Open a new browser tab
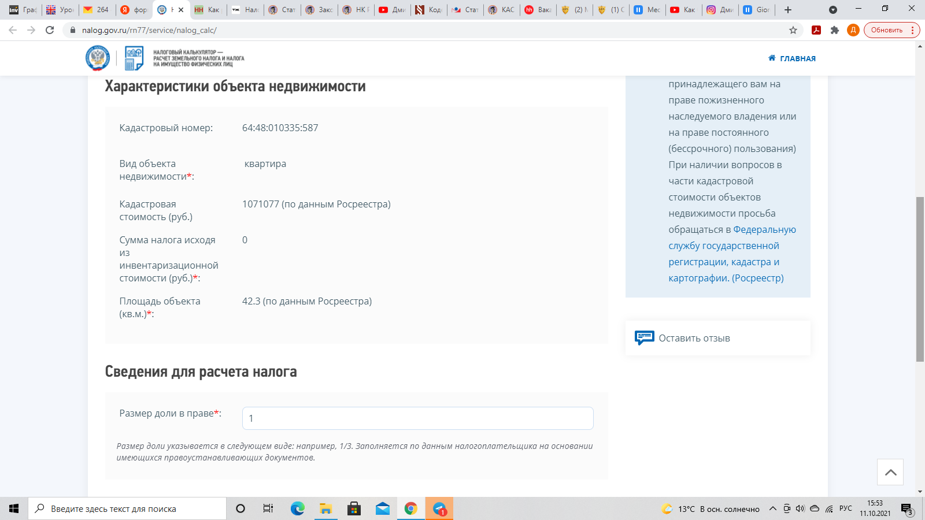The height and width of the screenshot is (520, 925). point(788,10)
